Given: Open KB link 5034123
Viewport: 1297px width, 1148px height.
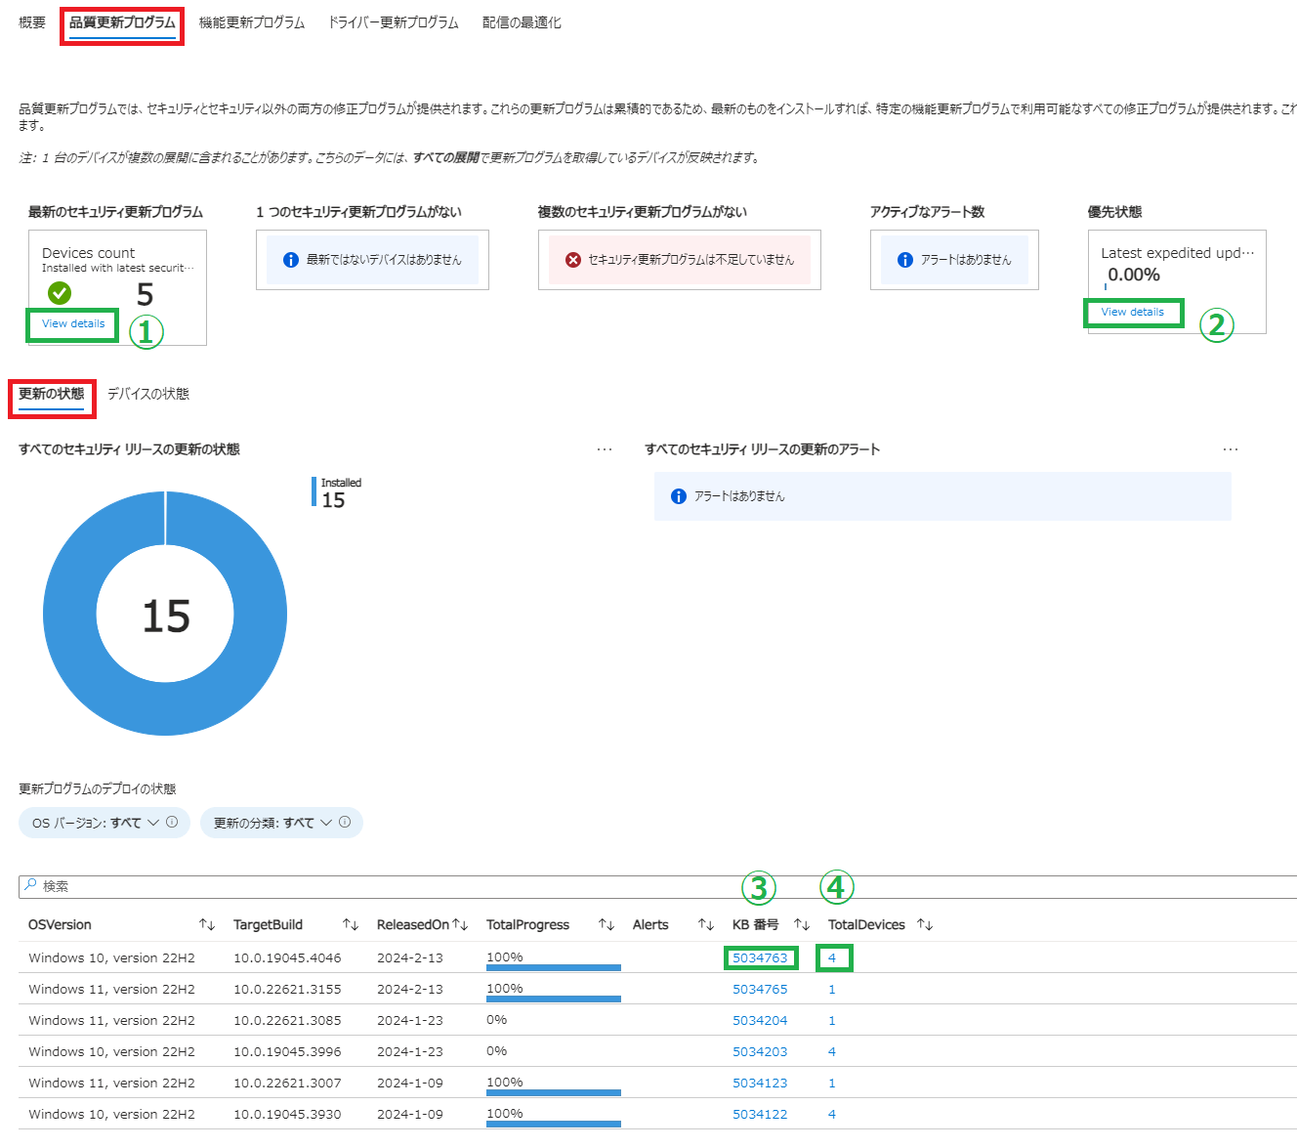Looking at the screenshot, I should (760, 1083).
